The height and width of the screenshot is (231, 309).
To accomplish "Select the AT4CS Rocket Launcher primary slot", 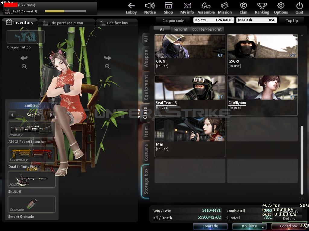I will point(31,129).
